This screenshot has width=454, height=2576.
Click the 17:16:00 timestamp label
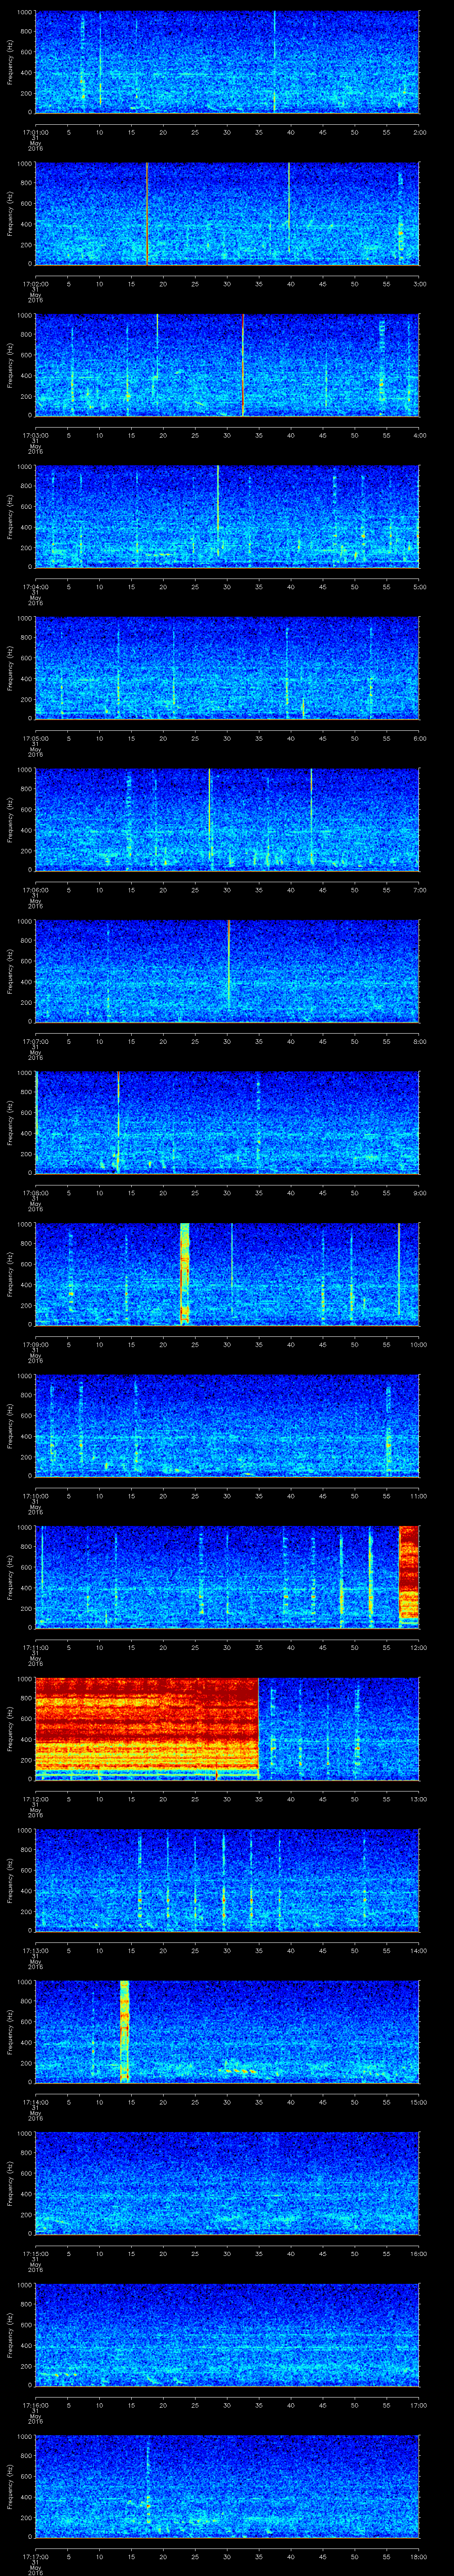[35, 2404]
